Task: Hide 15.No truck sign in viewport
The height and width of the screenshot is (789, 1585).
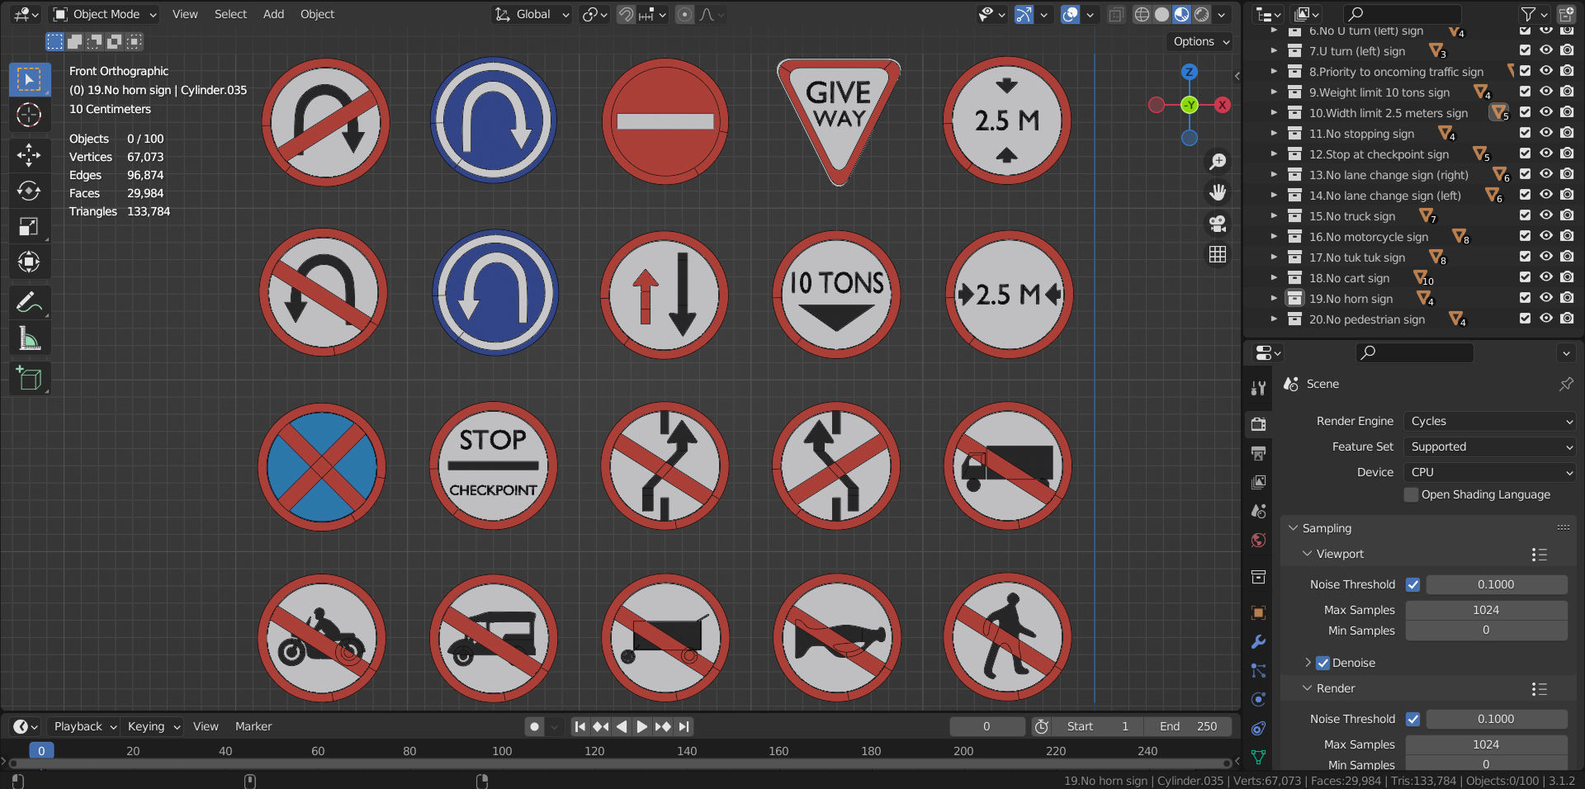Action: (x=1545, y=215)
